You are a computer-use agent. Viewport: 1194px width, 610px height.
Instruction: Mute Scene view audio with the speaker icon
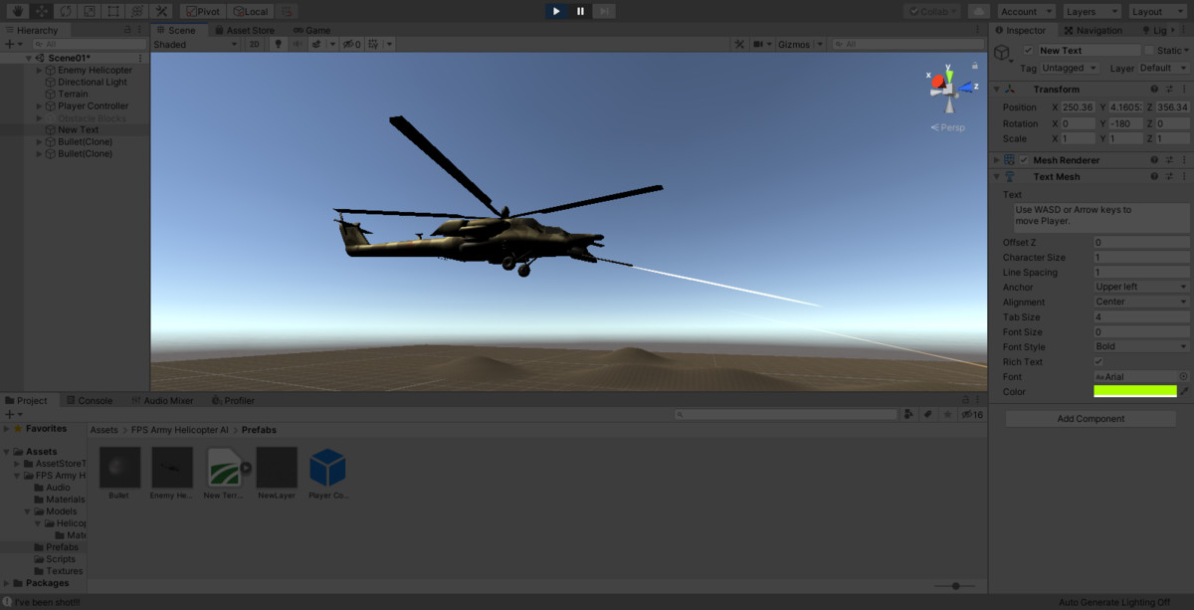[298, 44]
